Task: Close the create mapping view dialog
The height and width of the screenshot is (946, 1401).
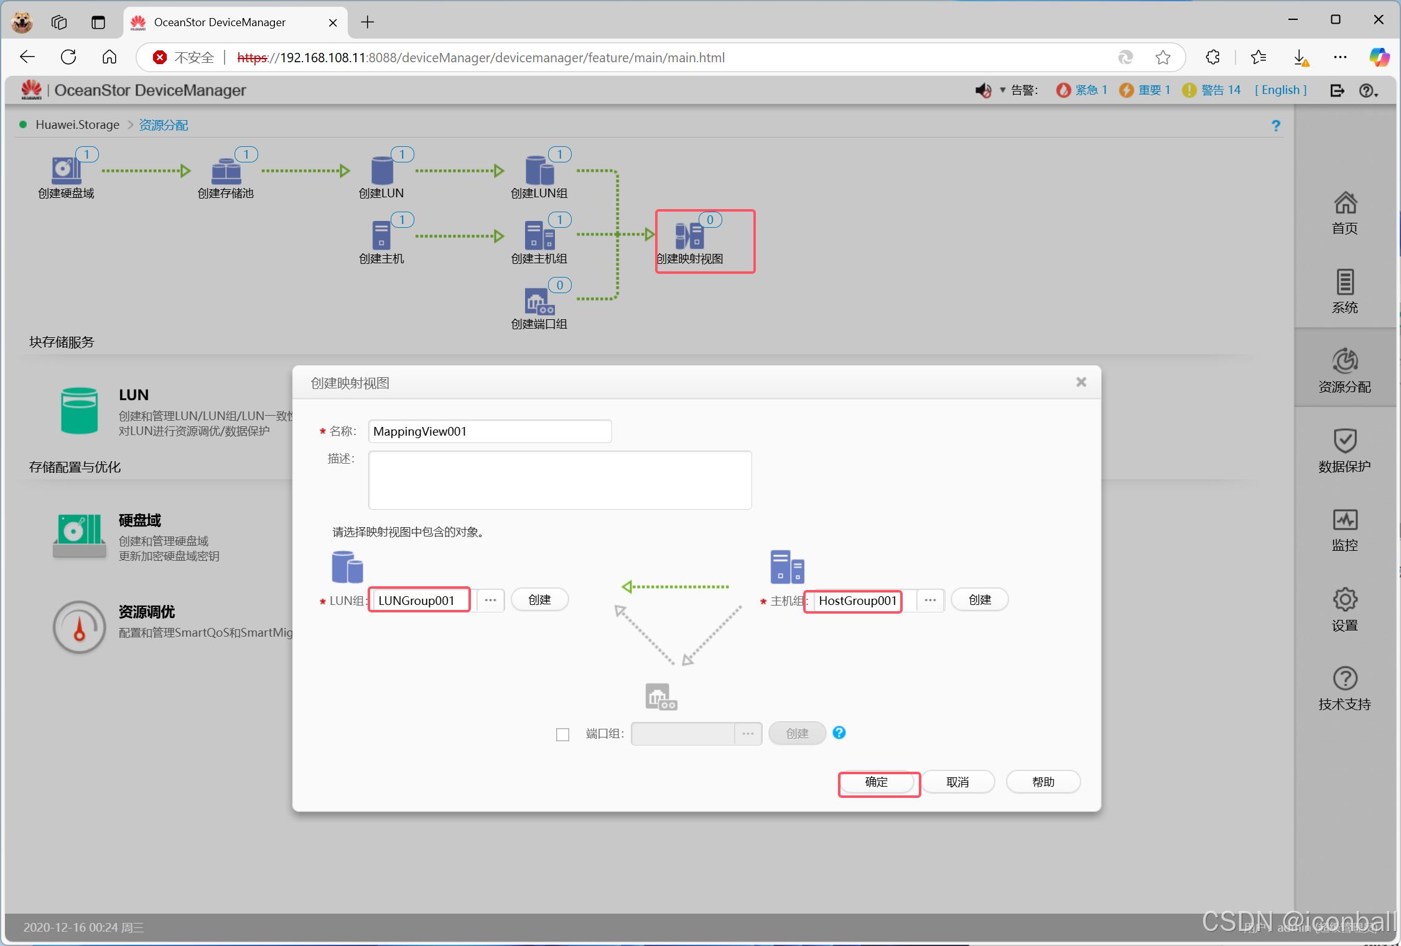Action: point(1081,382)
